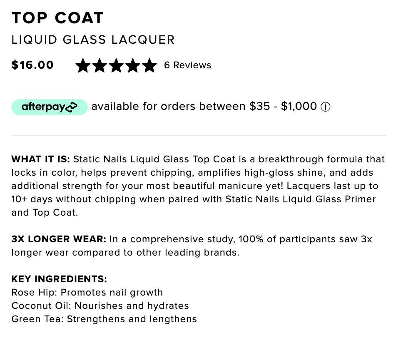
Task: Click the WHAT IT IS heading
Action: click(x=41, y=159)
